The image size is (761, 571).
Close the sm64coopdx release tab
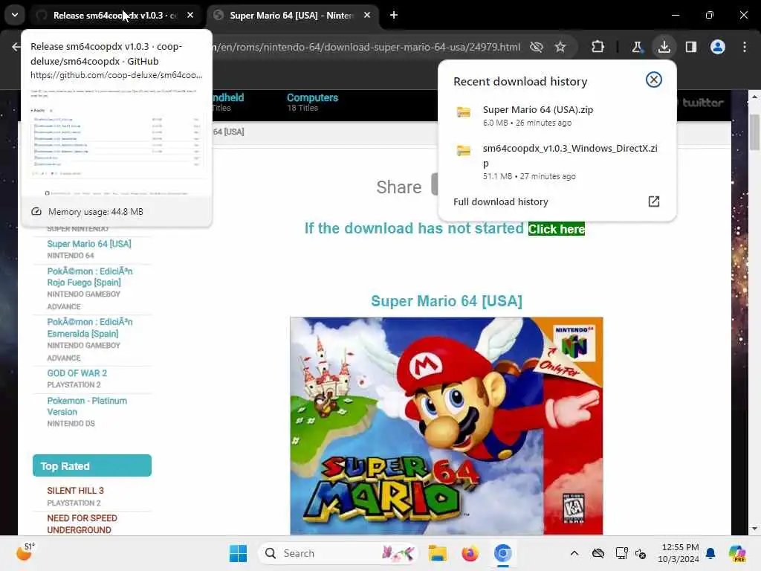pos(190,16)
